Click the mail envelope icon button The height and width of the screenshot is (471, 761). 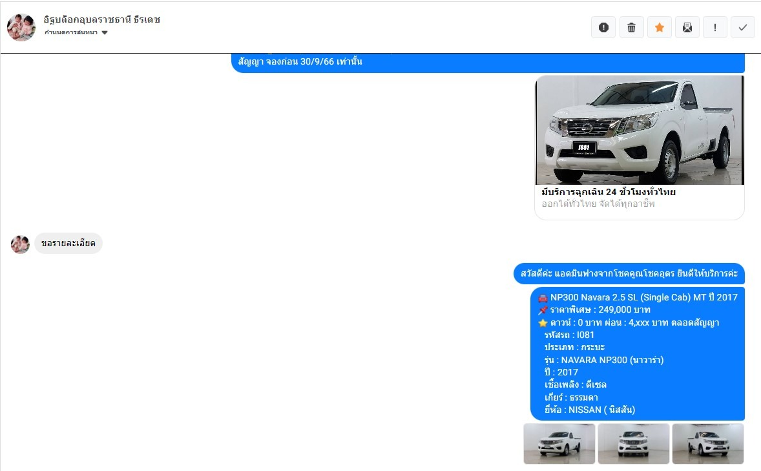tap(687, 27)
